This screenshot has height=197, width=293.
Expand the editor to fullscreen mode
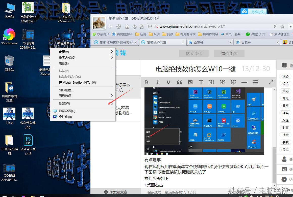click(x=271, y=82)
